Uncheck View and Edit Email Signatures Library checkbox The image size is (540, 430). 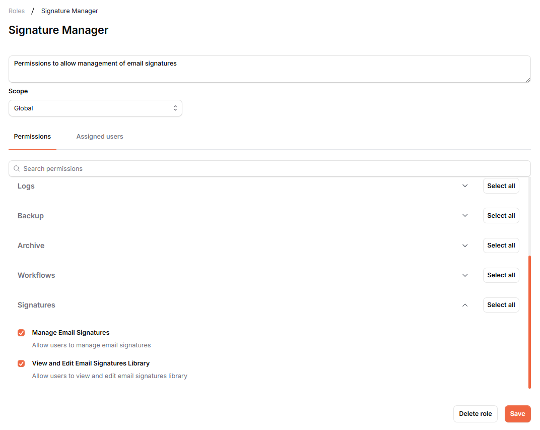pyautogui.click(x=21, y=363)
